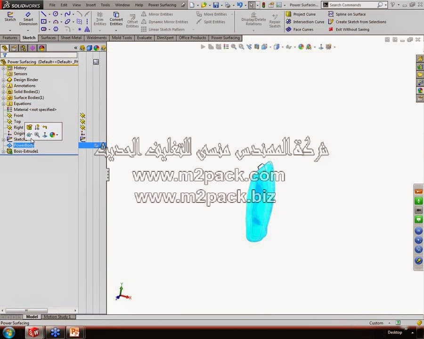The image size is (424, 339).
Task: Switch to the Power Surfacing tab
Action: pyautogui.click(x=225, y=38)
